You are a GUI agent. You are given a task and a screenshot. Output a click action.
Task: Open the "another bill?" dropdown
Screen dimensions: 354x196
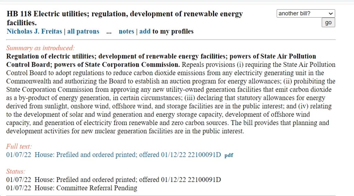306,13
